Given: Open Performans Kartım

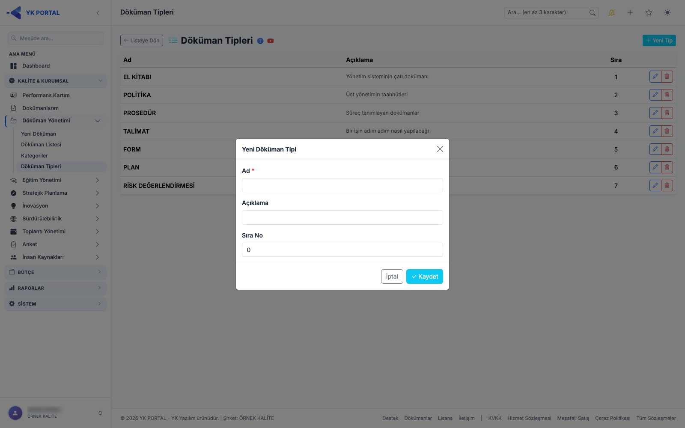Looking at the screenshot, I should pyautogui.click(x=56, y=95).
